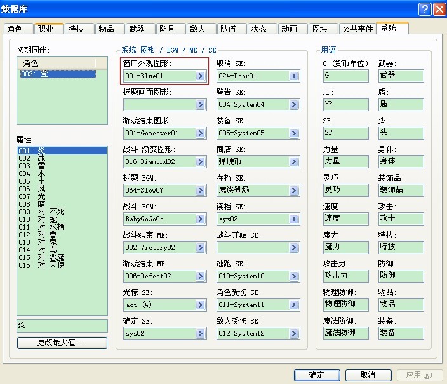The width and height of the screenshot is (447, 384).
Task: Open picker arrow for 敌人受伤 SE 012-System12
Action: point(293,334)
